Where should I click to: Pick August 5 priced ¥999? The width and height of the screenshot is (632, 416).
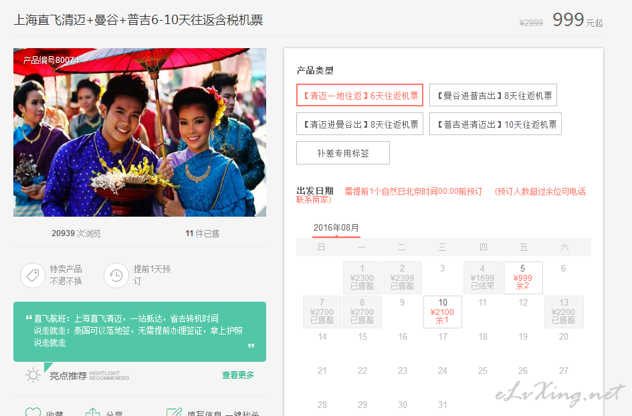click(523, 278)
